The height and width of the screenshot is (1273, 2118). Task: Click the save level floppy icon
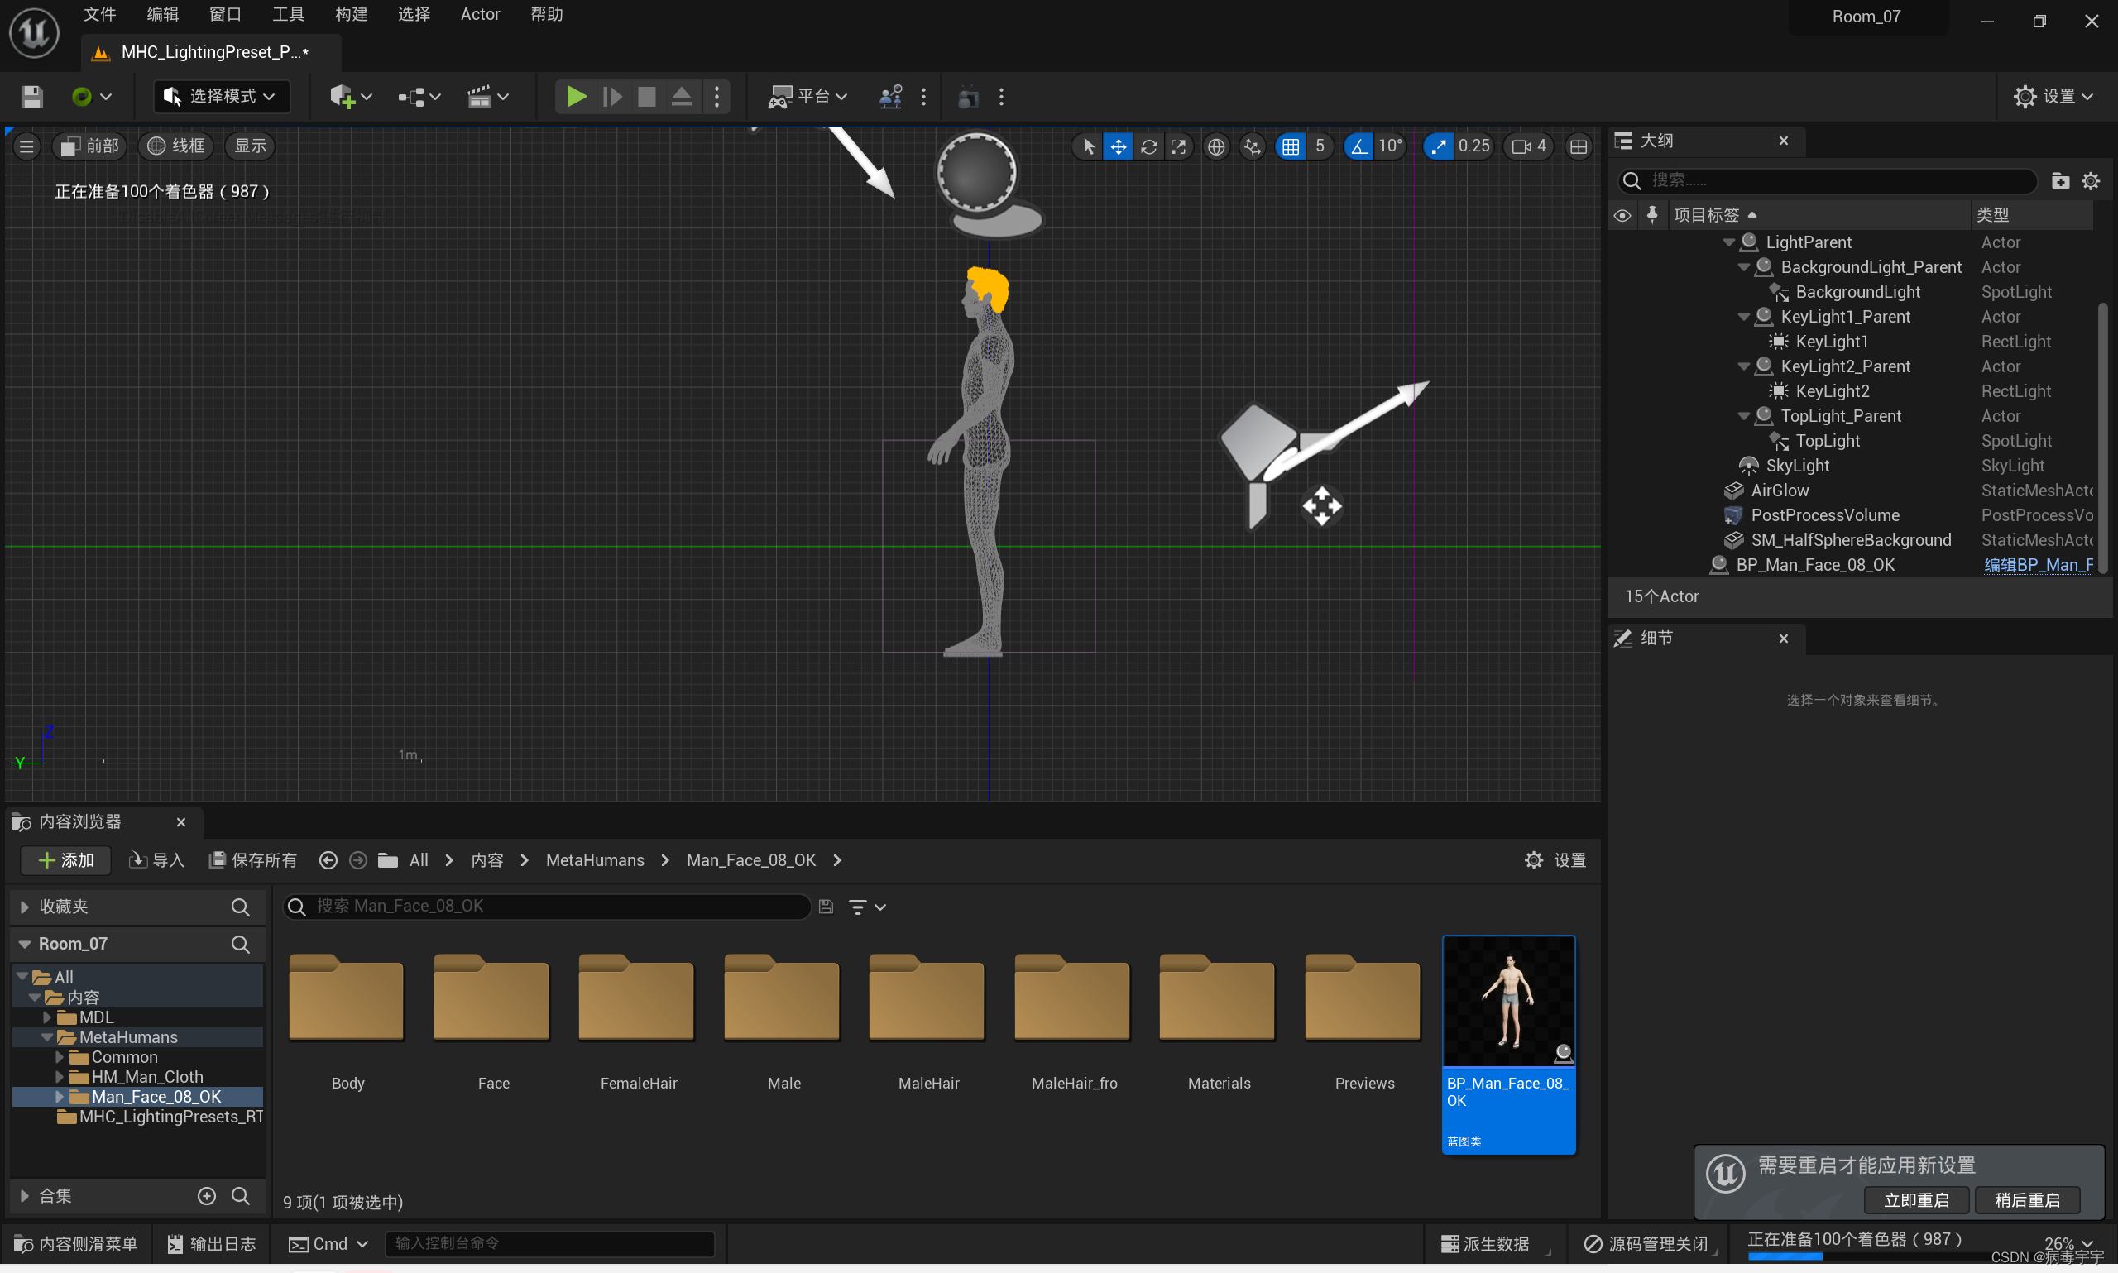click(31, 97)
